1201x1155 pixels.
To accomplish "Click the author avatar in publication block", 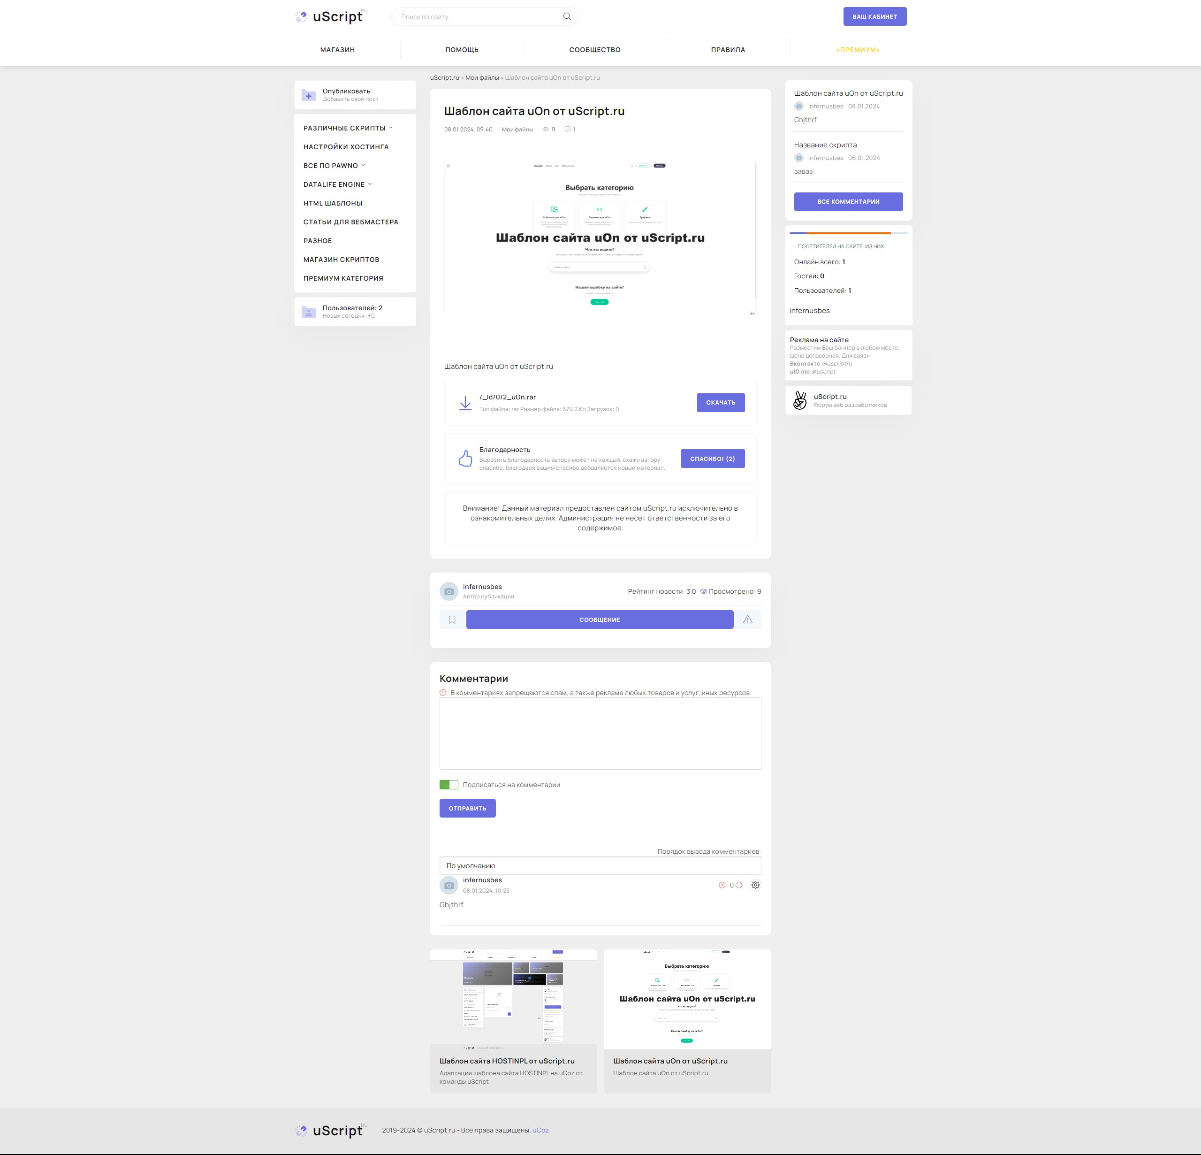I will click(x=449, y=592).
